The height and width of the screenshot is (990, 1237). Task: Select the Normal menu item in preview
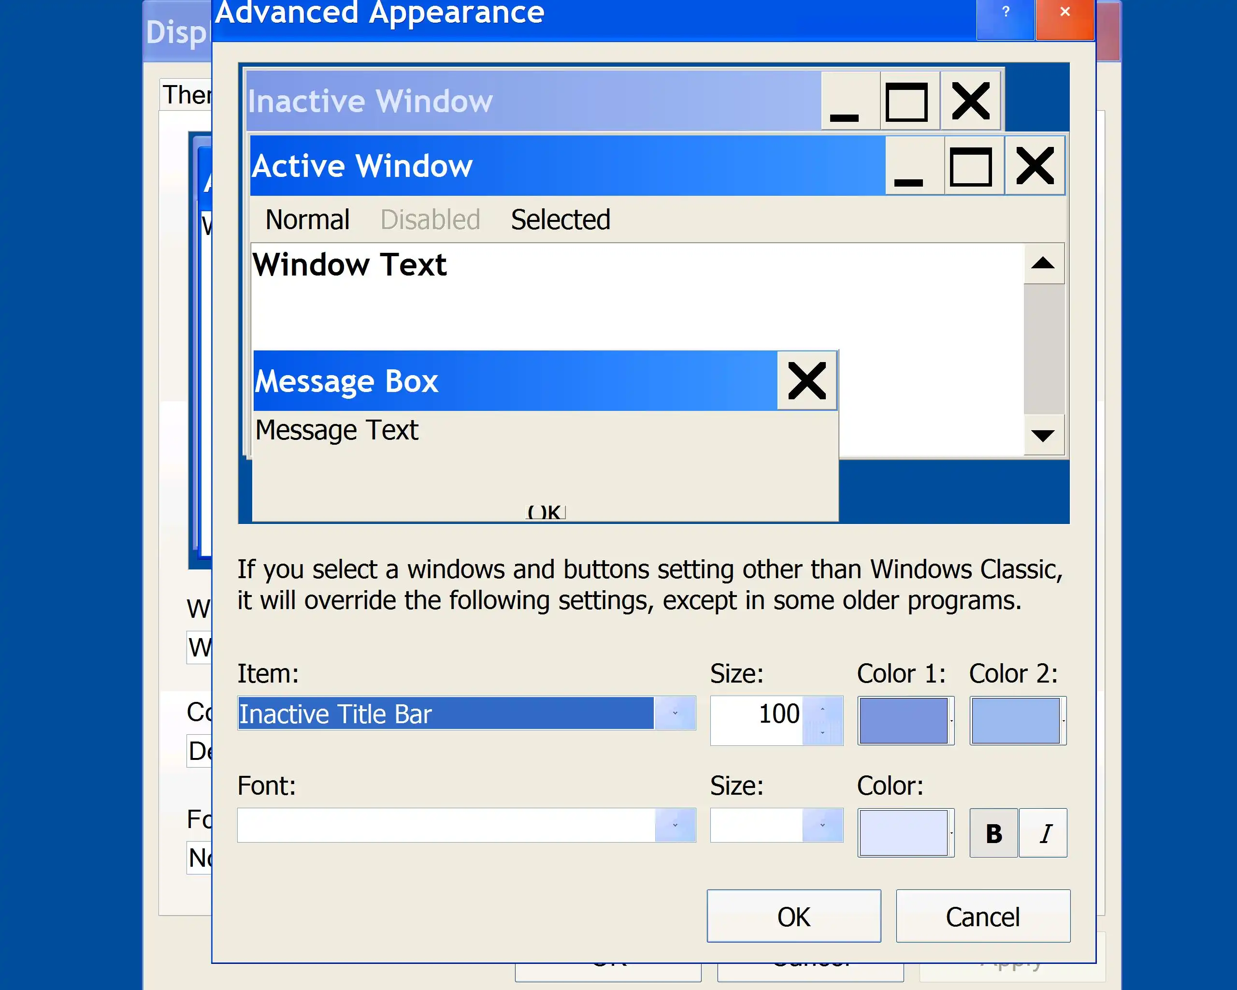pyautogui.click(x=307, y=220)
